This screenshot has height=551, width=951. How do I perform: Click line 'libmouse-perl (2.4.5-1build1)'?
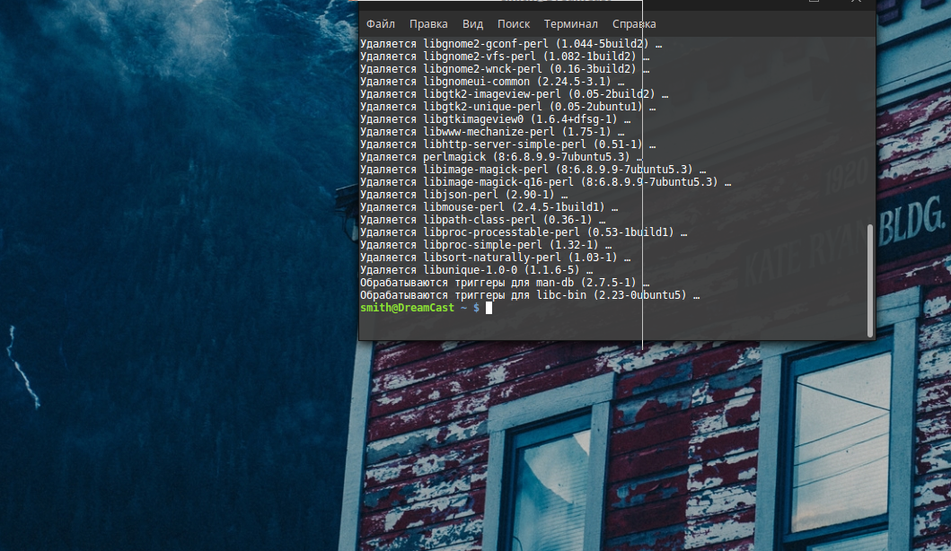489,207
